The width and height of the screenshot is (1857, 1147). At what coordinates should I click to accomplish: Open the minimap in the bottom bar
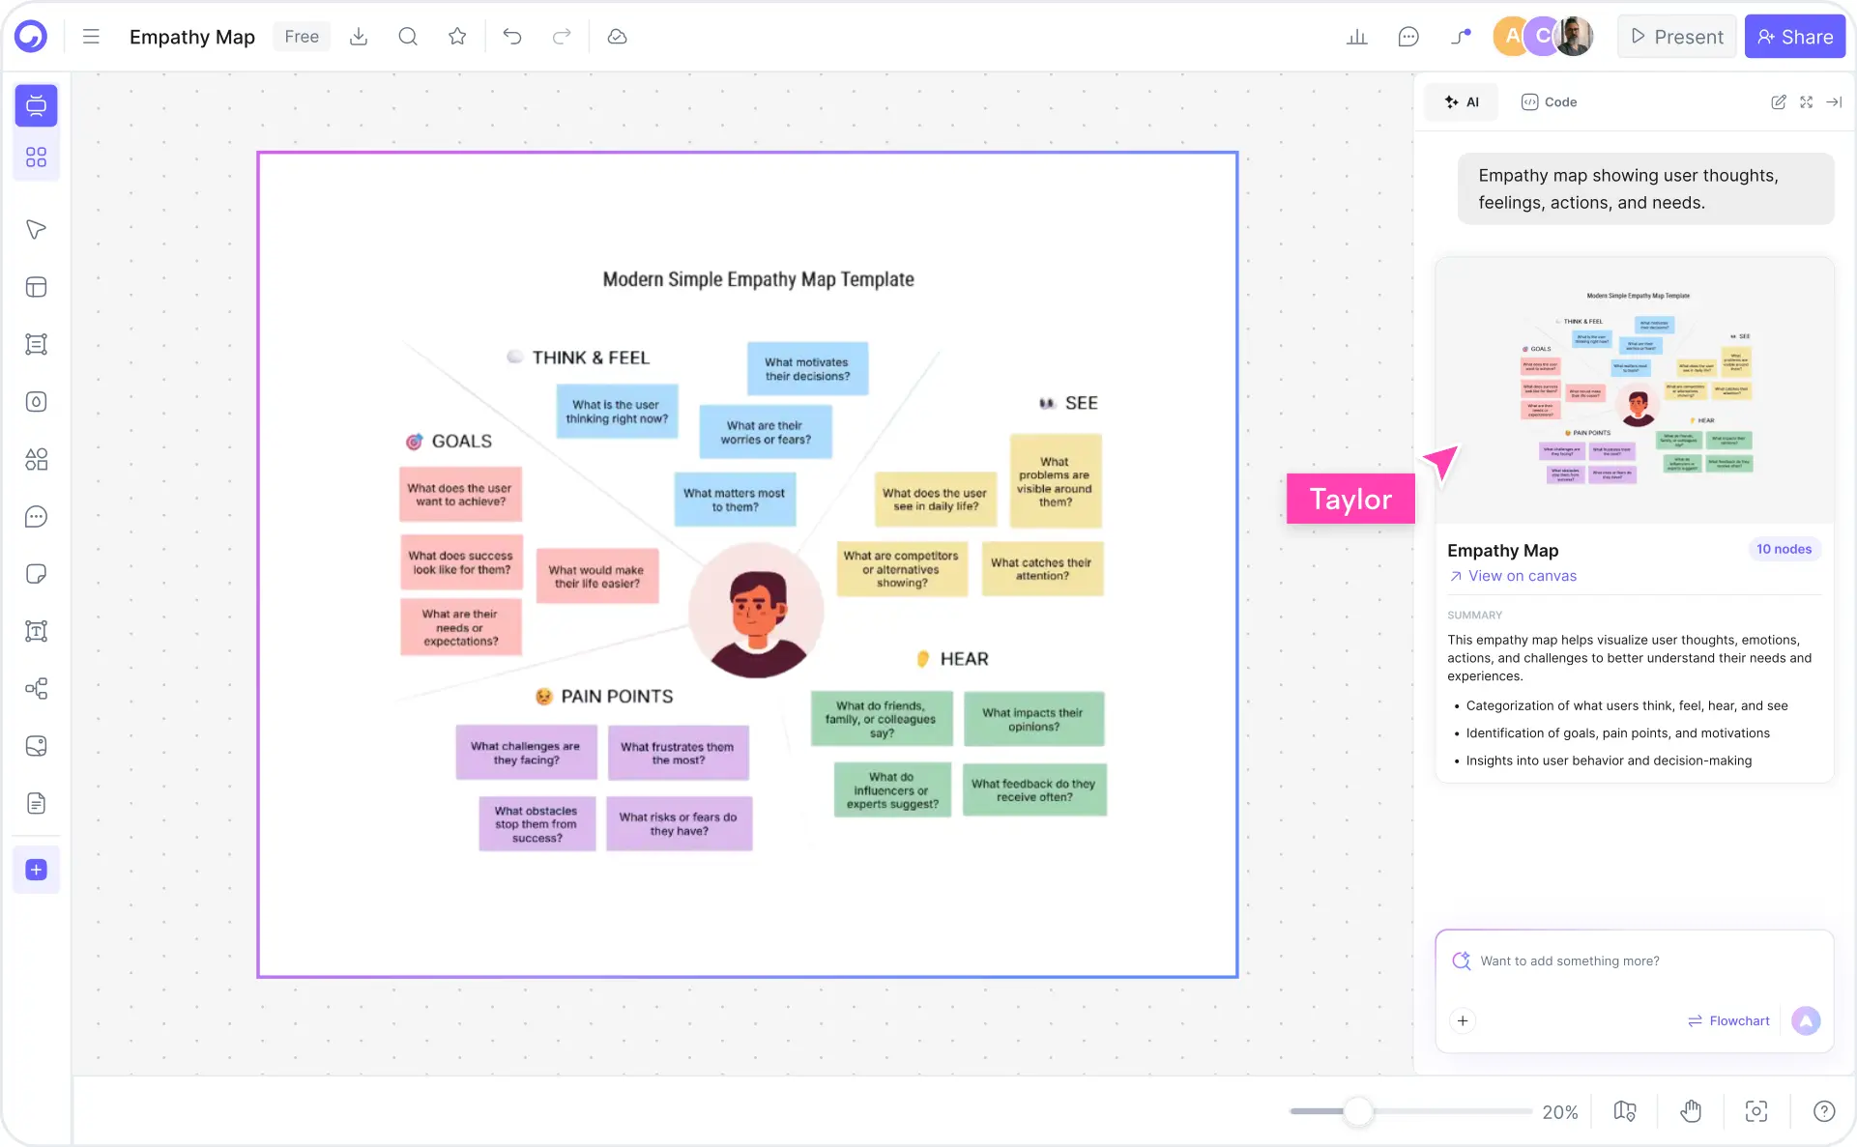(1624, 1111)
